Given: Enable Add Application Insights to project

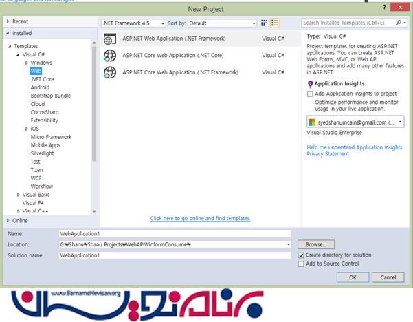Looking at the screenshot, I should tap(310, 94).
